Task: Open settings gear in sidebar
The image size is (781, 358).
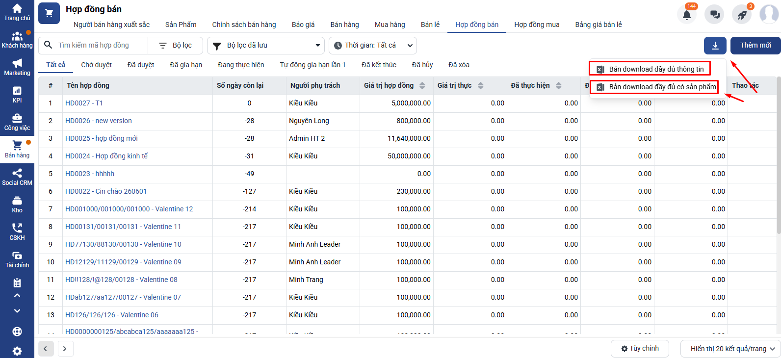Action: (x=17, y=351)
